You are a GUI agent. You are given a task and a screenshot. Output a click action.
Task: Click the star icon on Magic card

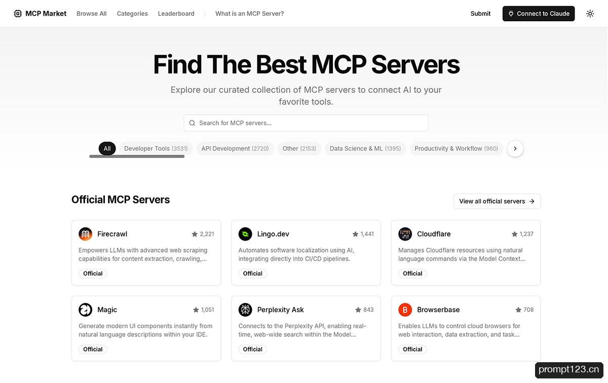pos(196,310)
